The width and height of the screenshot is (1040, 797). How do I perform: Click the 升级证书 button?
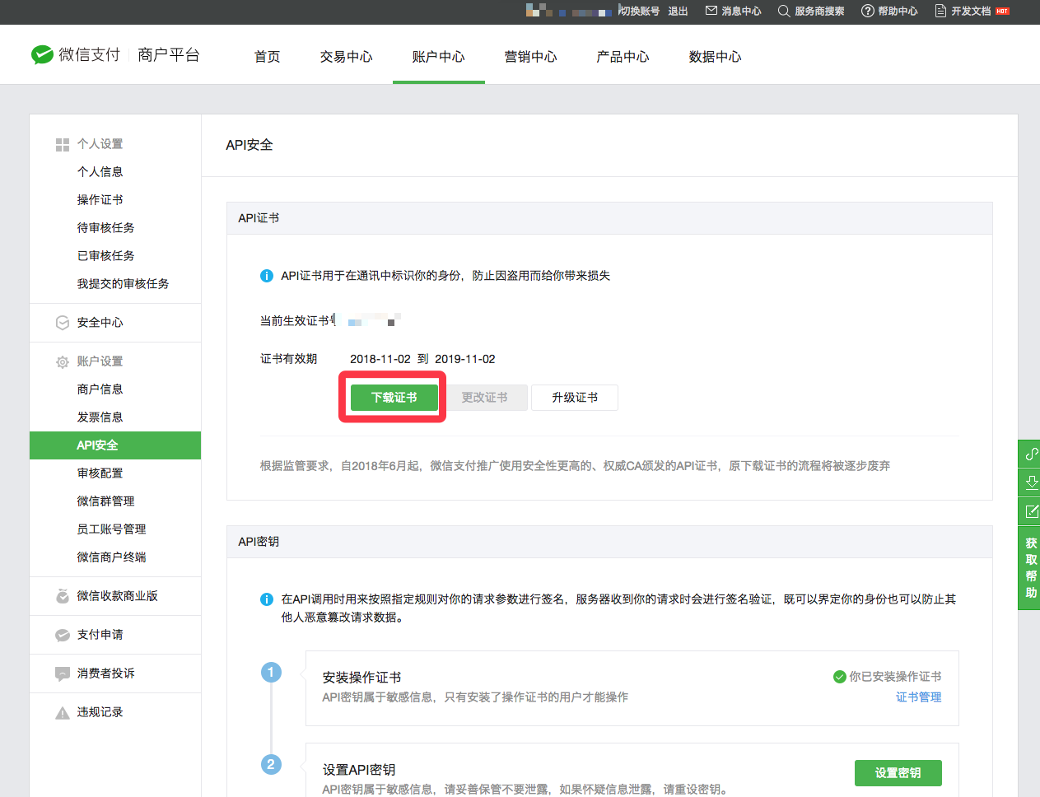(x=575, y=398)
